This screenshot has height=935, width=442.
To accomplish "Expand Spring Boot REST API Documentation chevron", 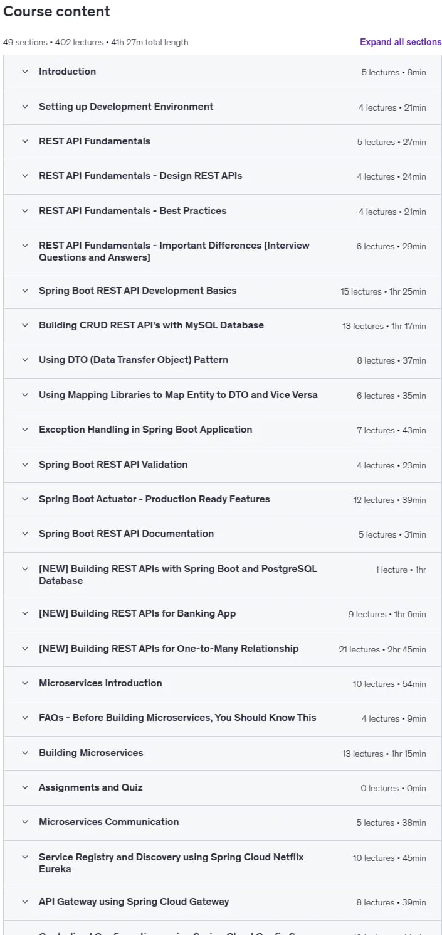I will click(x=25, y=534).
